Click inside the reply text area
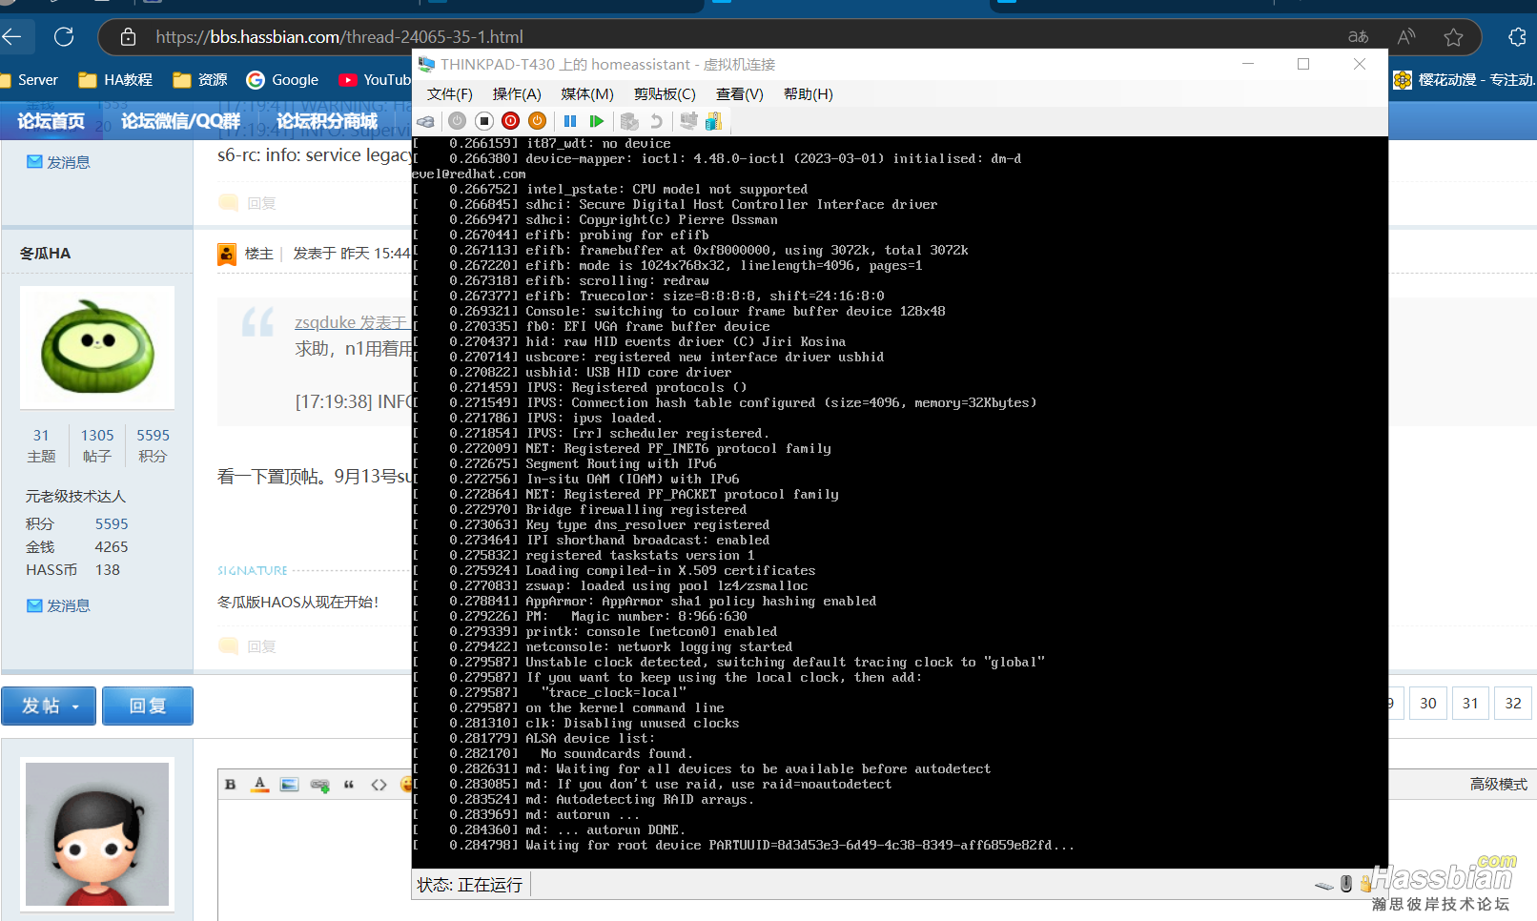The width and height of the screenshot is (1537, 921). click(314, 861)
